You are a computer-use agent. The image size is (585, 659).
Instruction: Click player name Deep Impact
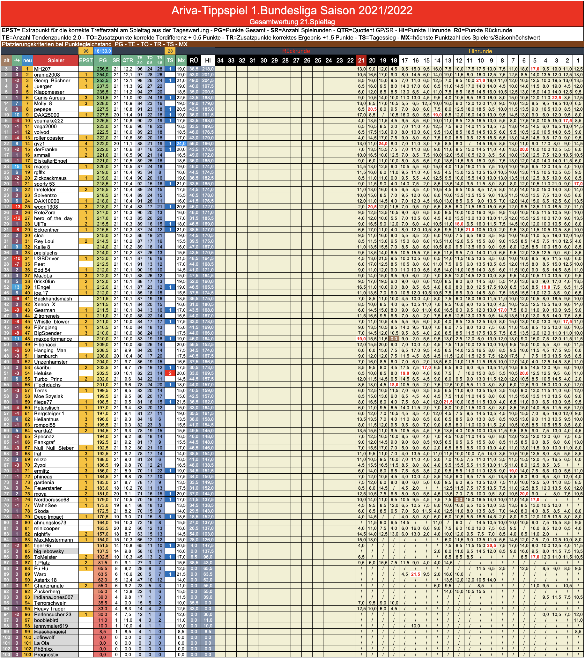[x=48, y=517]
